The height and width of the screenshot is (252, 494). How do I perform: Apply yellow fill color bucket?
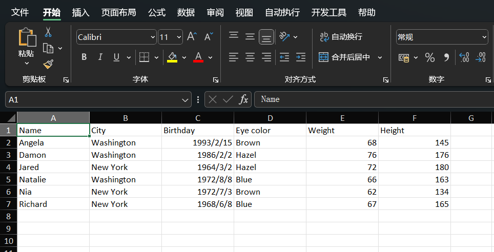172,57
